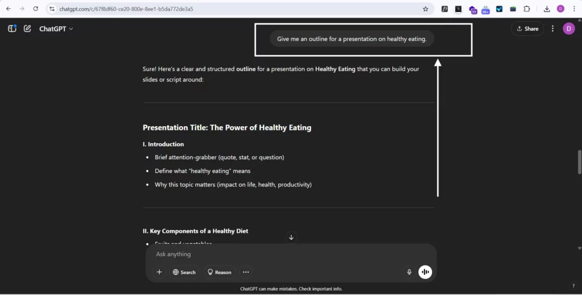Start a new chat with compose icon
The height and width of the screenshot is (295, 582).
tap(27, 28)
